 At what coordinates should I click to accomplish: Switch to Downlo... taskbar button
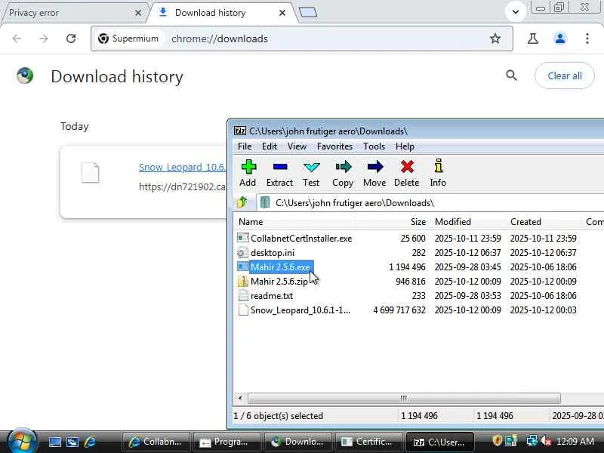pyautogui.click(x=298, y=442)
